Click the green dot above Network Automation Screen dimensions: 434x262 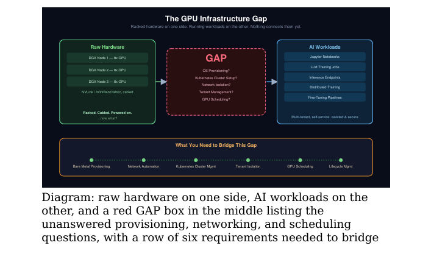143,160
